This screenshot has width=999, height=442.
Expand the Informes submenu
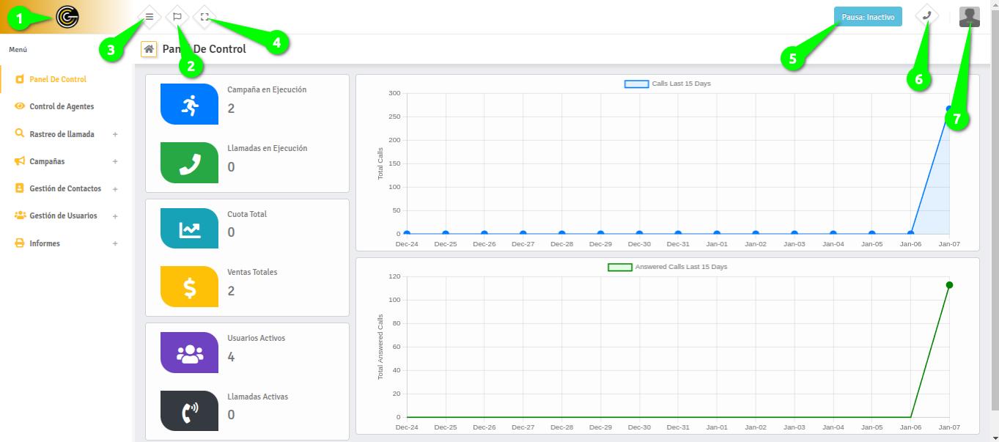pos(115,243)
